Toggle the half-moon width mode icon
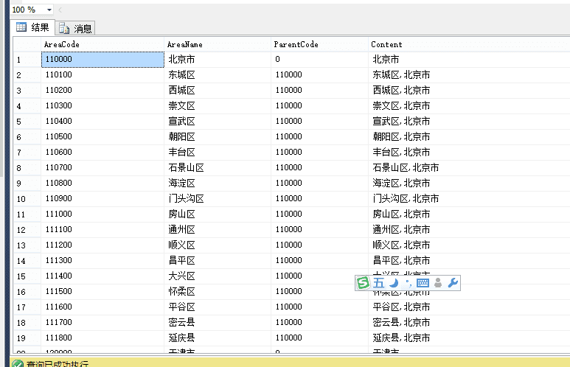This screenshot has width=570, height=367. coord(394,283)
